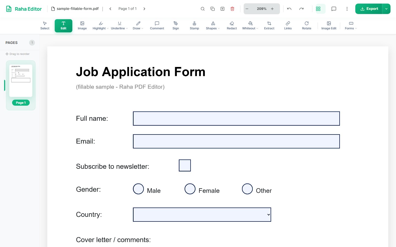Go to the previous page
396x247 pixels.
point(110,9)
